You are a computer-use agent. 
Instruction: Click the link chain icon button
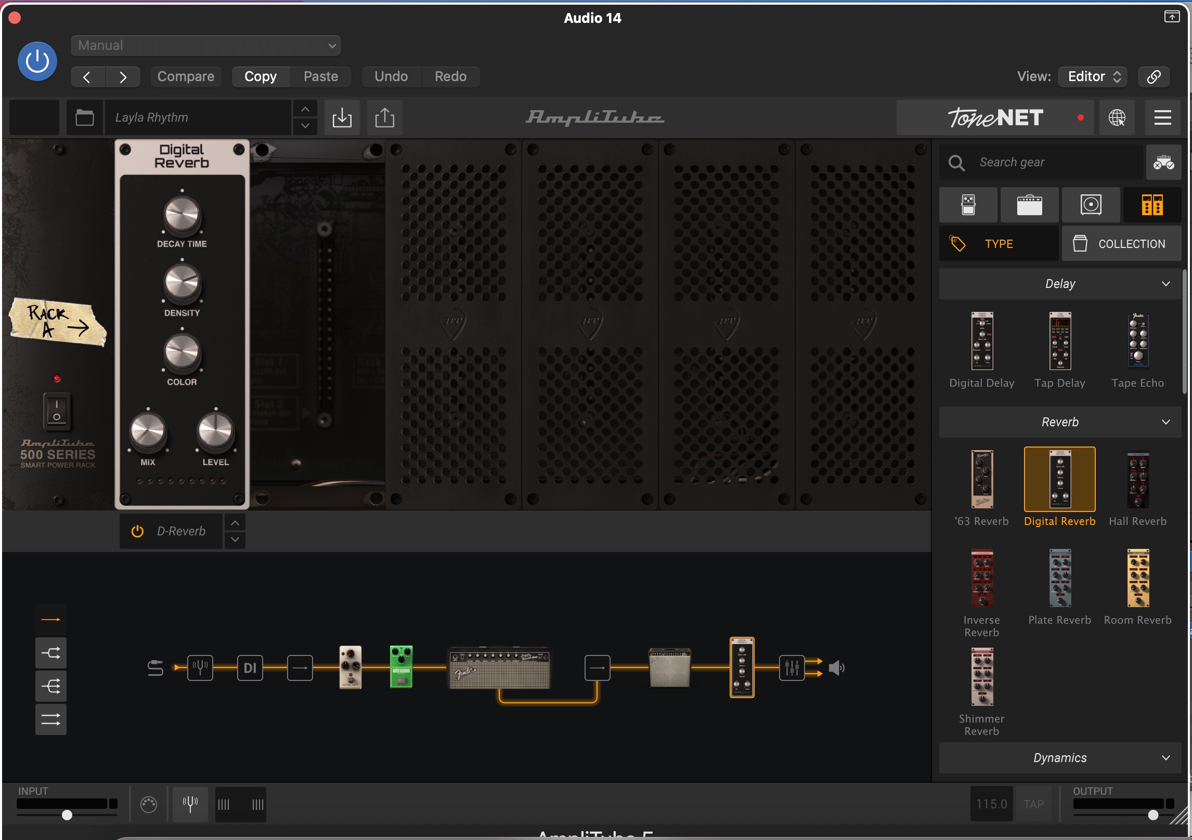coord(1154,77)
